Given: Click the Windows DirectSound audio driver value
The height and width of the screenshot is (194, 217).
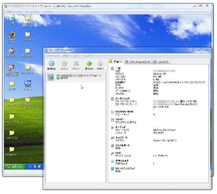Looking at the screenshot, I should click(x=164, y=130).
